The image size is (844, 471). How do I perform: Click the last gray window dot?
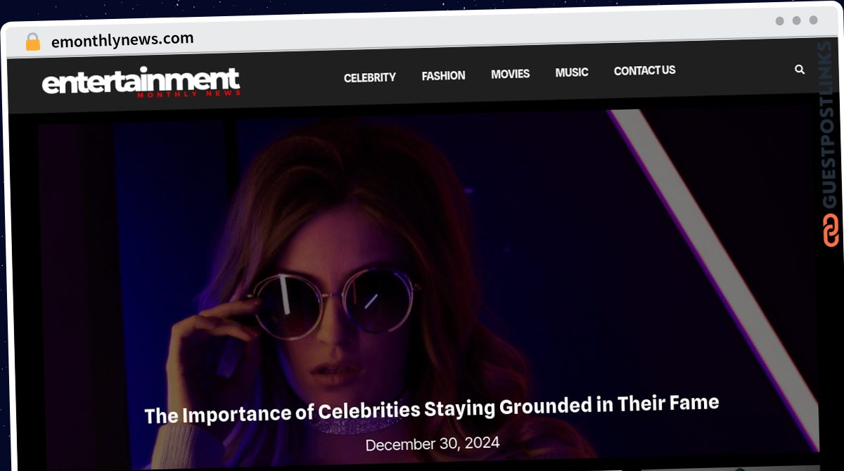(x=814, y=20)
